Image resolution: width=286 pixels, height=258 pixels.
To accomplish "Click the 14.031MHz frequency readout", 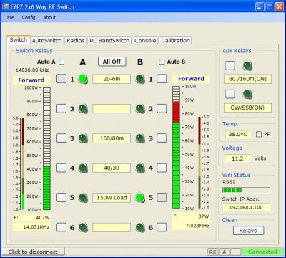I will tap(31, 227).
